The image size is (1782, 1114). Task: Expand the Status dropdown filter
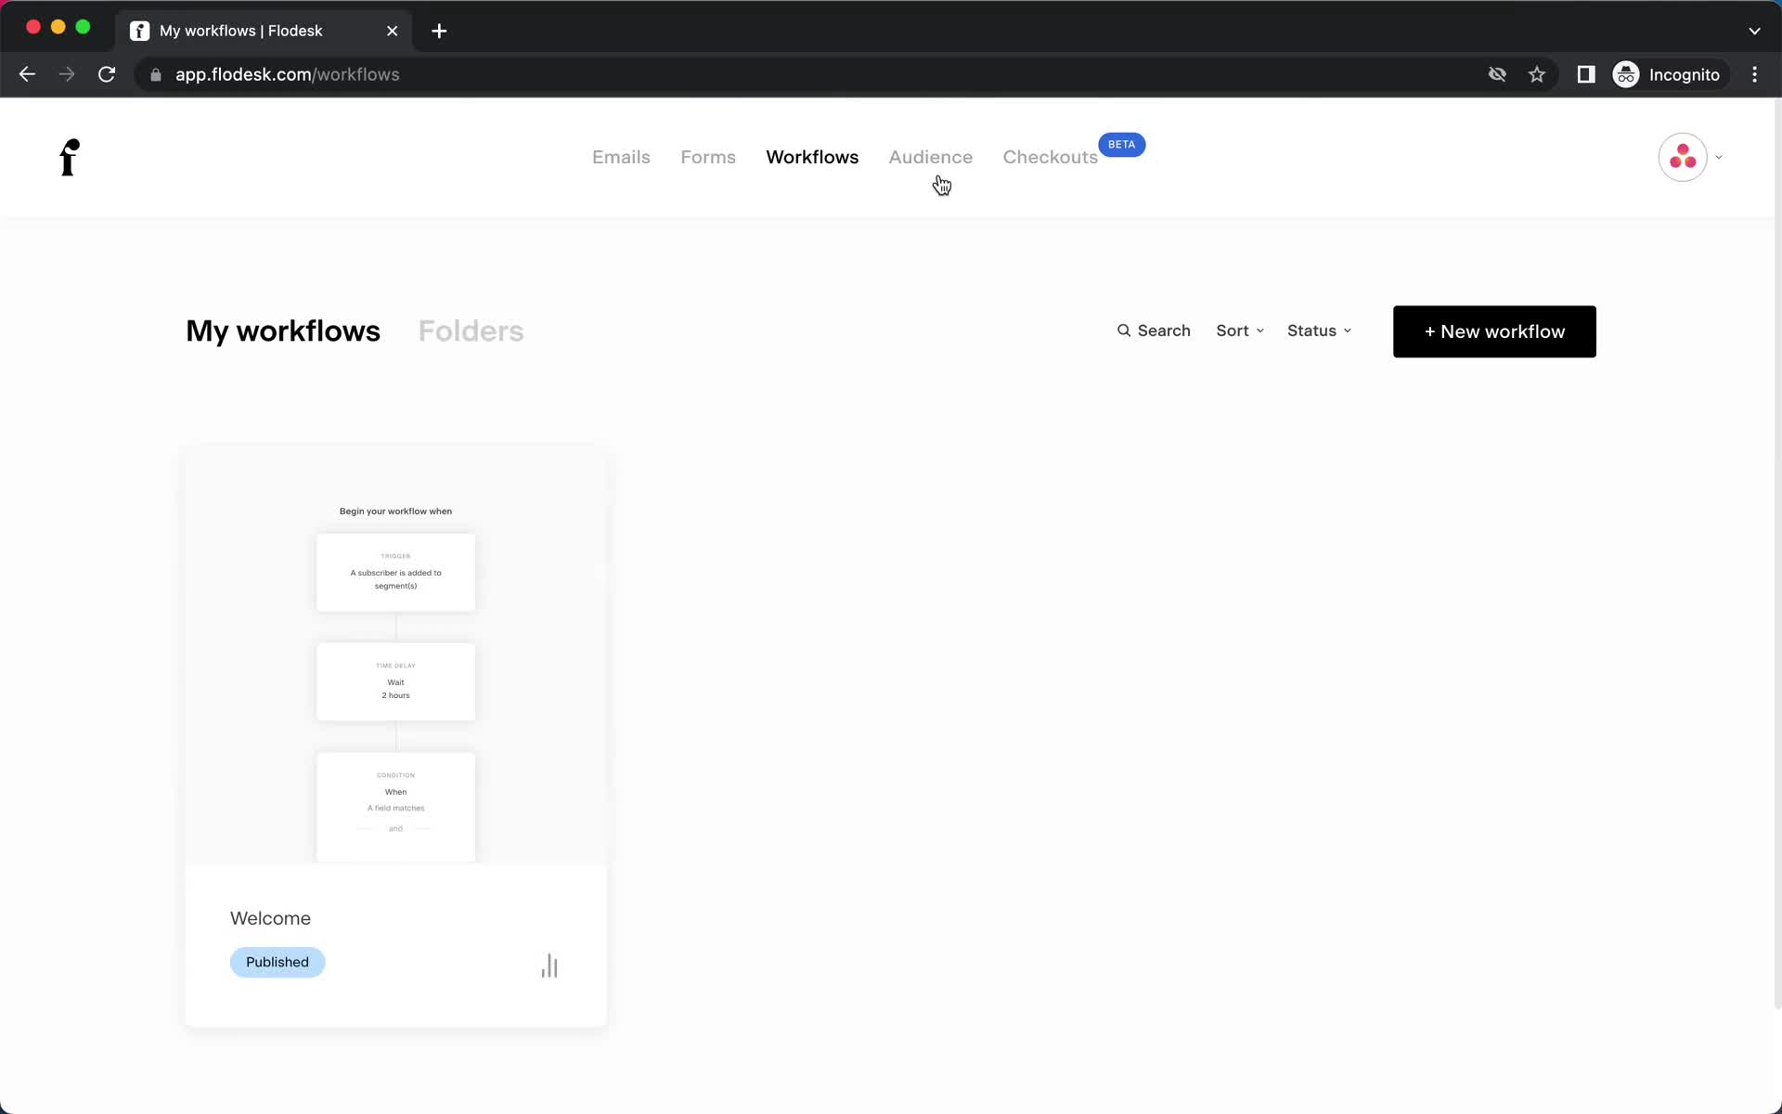pyautogui.click(x=1319, y=330)
